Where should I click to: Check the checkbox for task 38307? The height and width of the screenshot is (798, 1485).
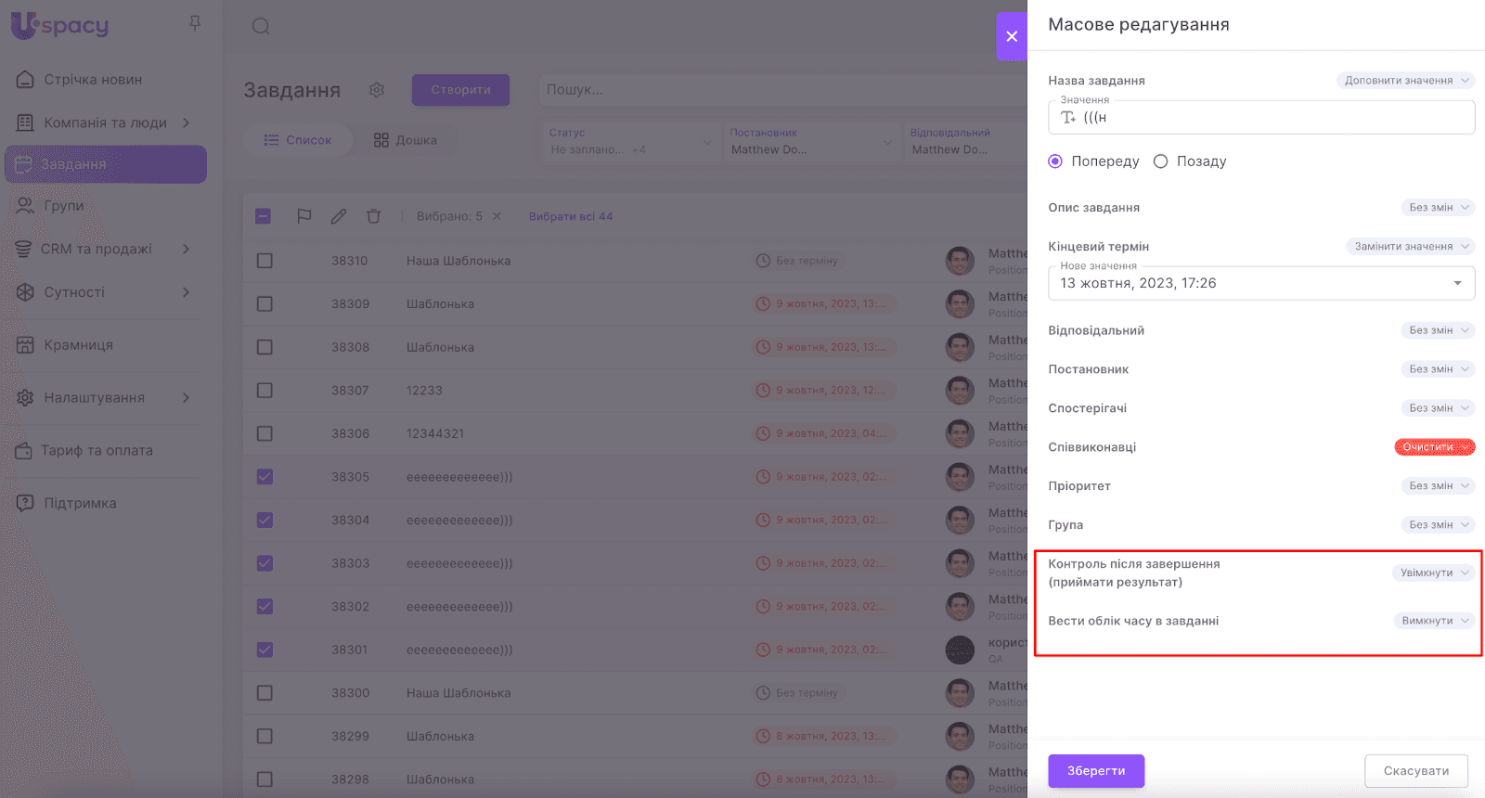265,391
